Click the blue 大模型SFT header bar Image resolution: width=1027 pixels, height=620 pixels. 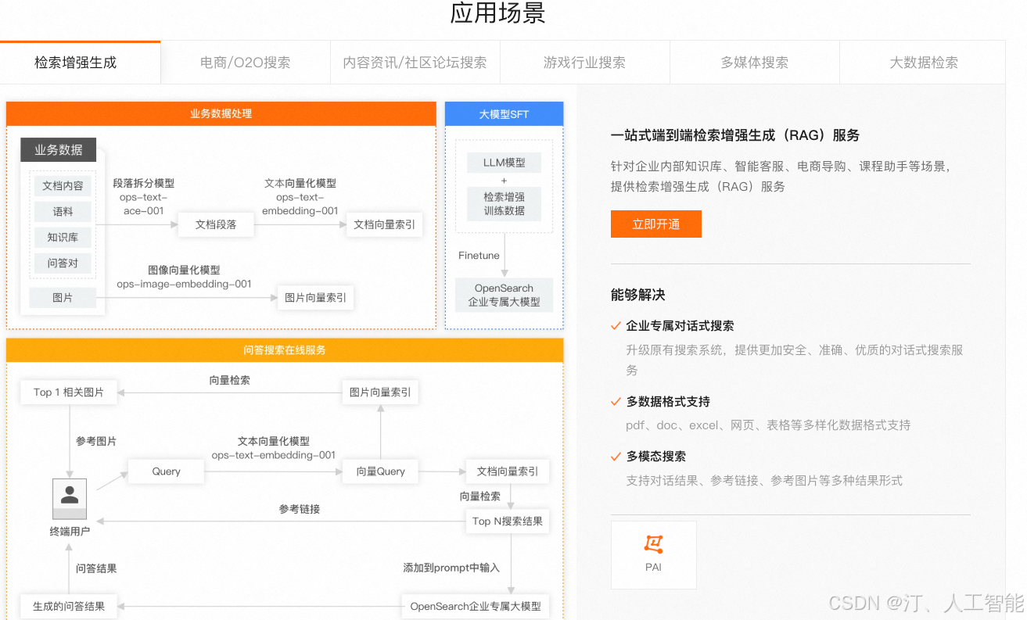click(x=504, y=114)
